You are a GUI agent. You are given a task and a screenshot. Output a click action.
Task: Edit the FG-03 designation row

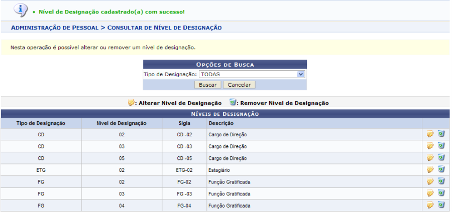430,193
